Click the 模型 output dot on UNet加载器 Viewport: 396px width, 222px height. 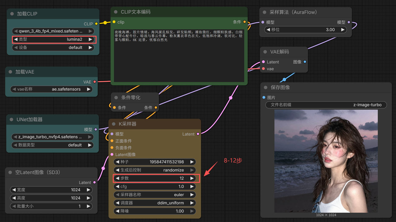pyautogui.click(x=96, y=129)
